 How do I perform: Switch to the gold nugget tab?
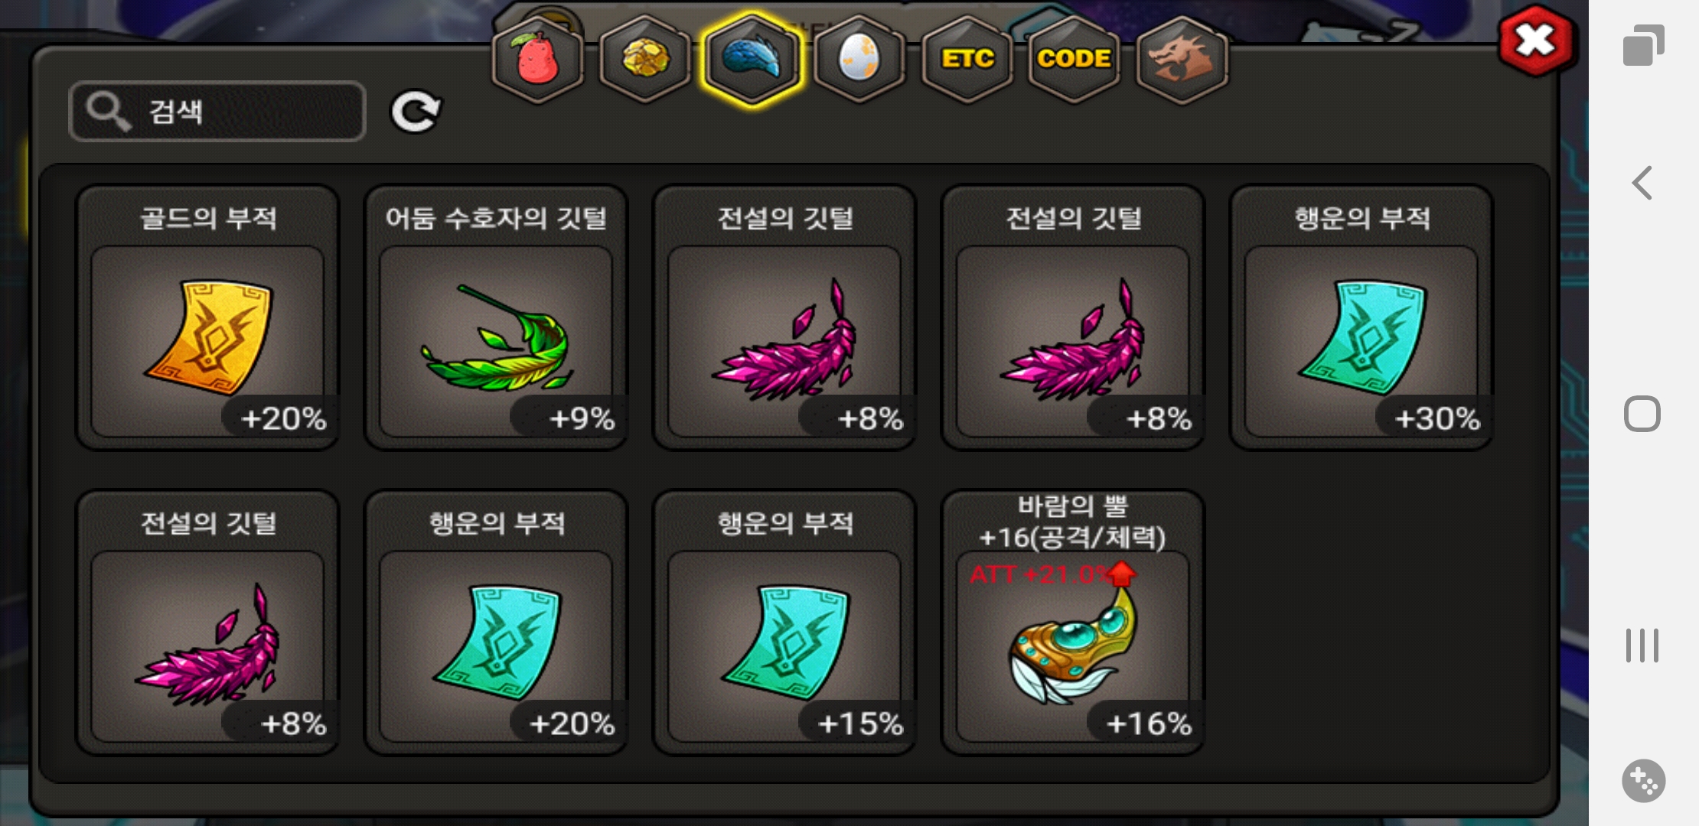click(x=645, y=59)
